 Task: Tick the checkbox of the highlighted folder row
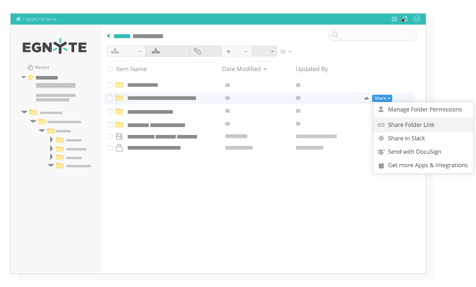[x=110, y=98]
